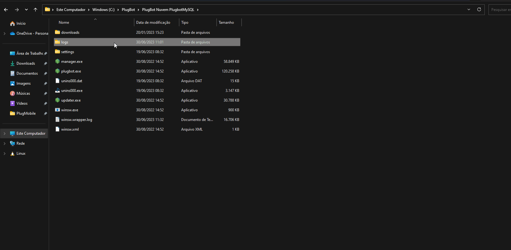Open Linux in the navigation pane
The image size is (511, 250).
click(x=21, y=153)
